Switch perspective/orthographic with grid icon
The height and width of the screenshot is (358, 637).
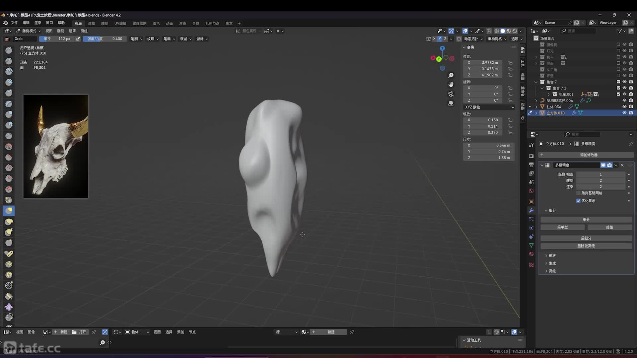pos(451,103)
